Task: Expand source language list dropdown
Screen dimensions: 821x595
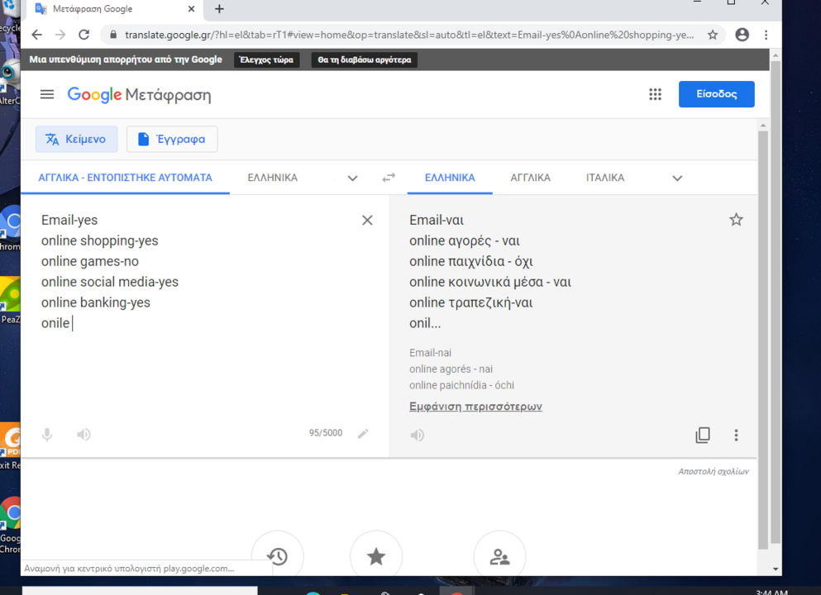Action: tap(352, 178)
